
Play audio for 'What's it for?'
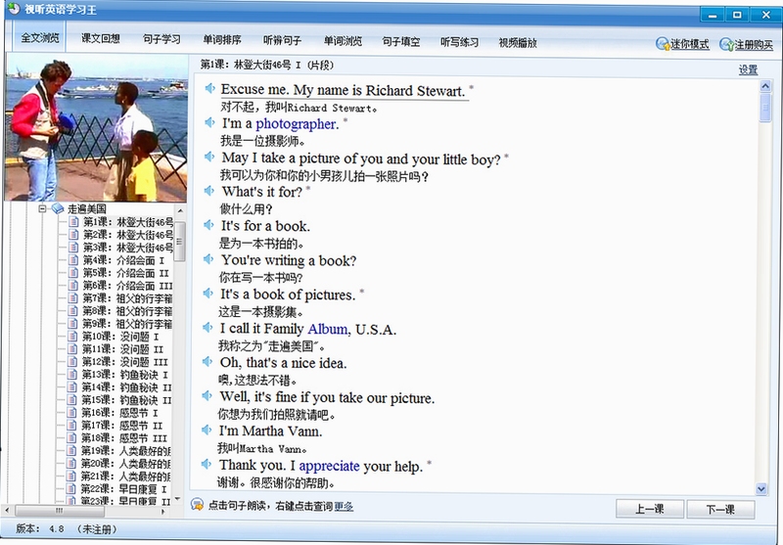(209, 191)
